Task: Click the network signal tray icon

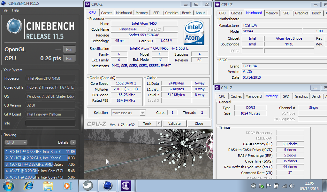Action: click(x=284, y=186)
